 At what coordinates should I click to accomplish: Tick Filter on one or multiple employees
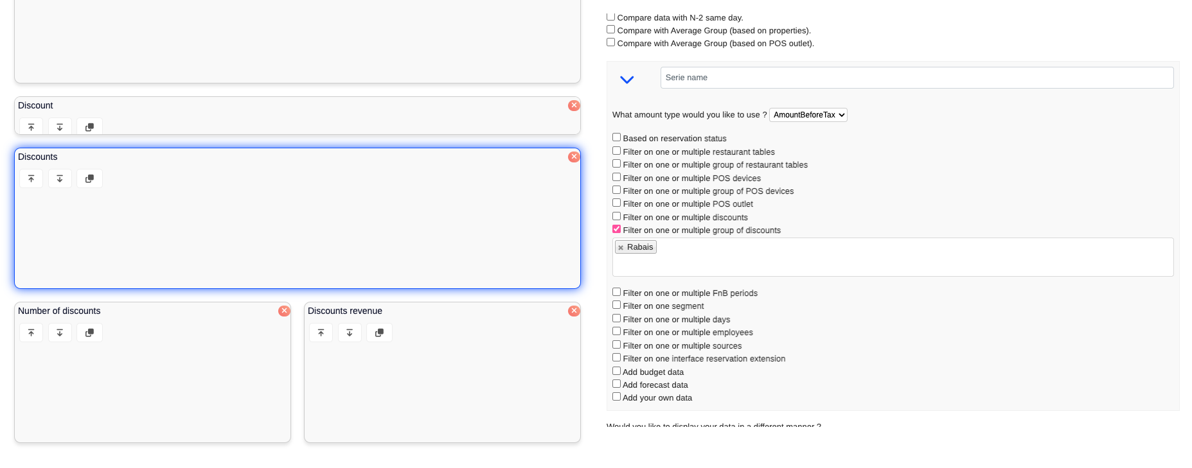point(617,331)
